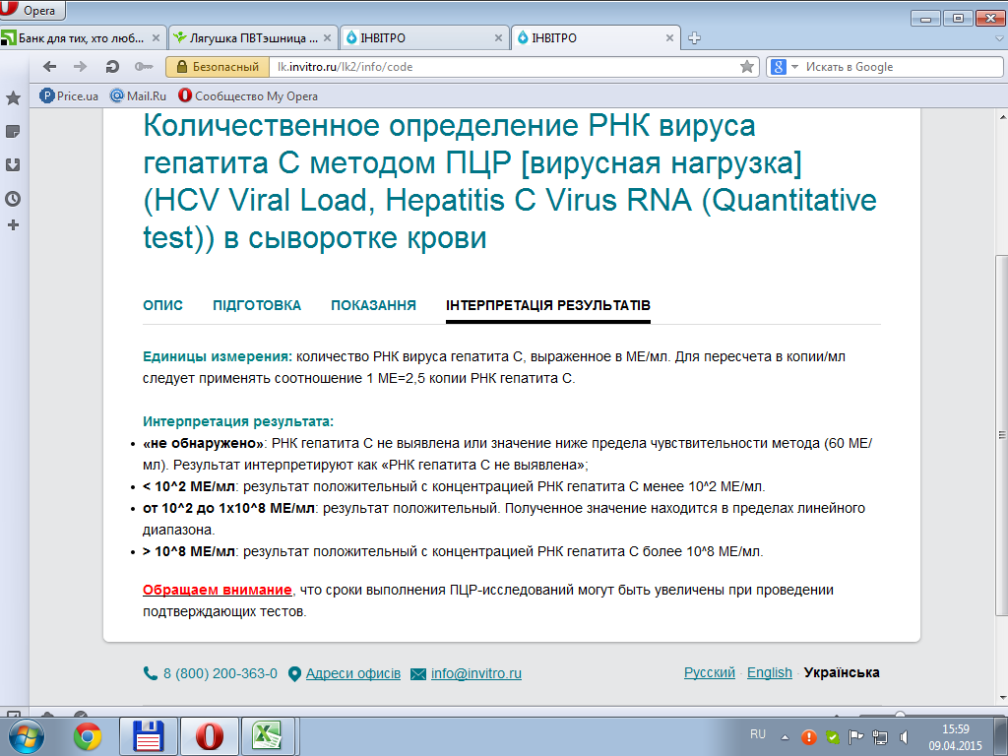Click the 'Обращаем внимание' red link
Screen dimensions: 1008x756
218,590
